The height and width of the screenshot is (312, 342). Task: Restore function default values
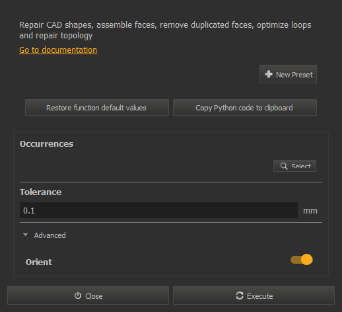pyautogui.click(x=97, y=108)
